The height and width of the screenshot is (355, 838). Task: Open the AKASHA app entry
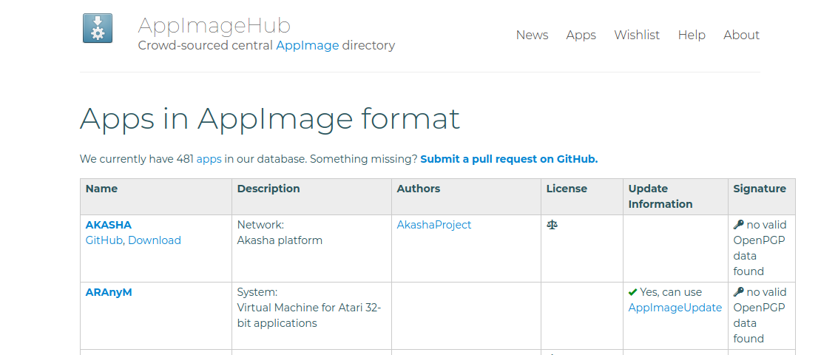coord(108,225)
